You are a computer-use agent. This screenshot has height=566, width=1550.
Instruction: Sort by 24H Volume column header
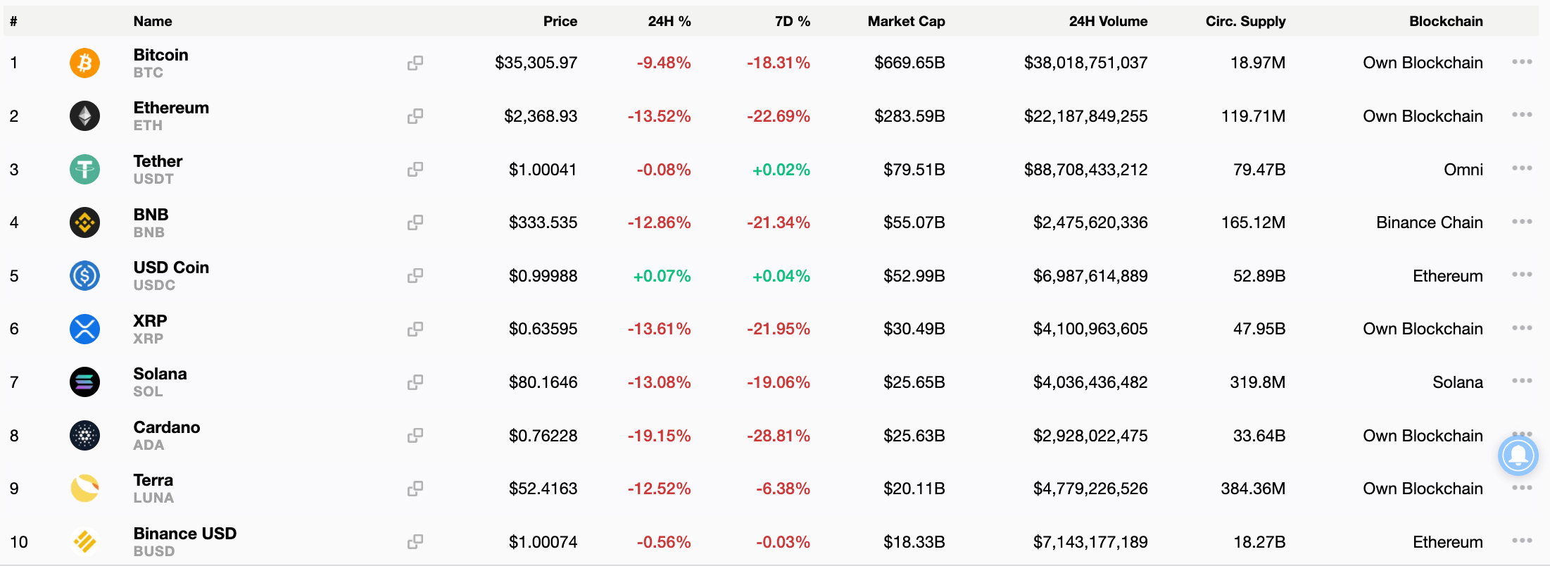coord(1108,21)
